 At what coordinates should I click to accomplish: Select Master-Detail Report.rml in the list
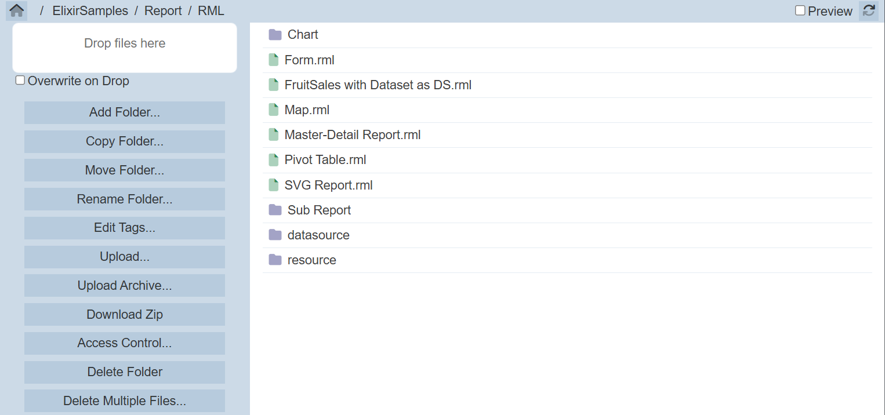click(x=352, y=135)
